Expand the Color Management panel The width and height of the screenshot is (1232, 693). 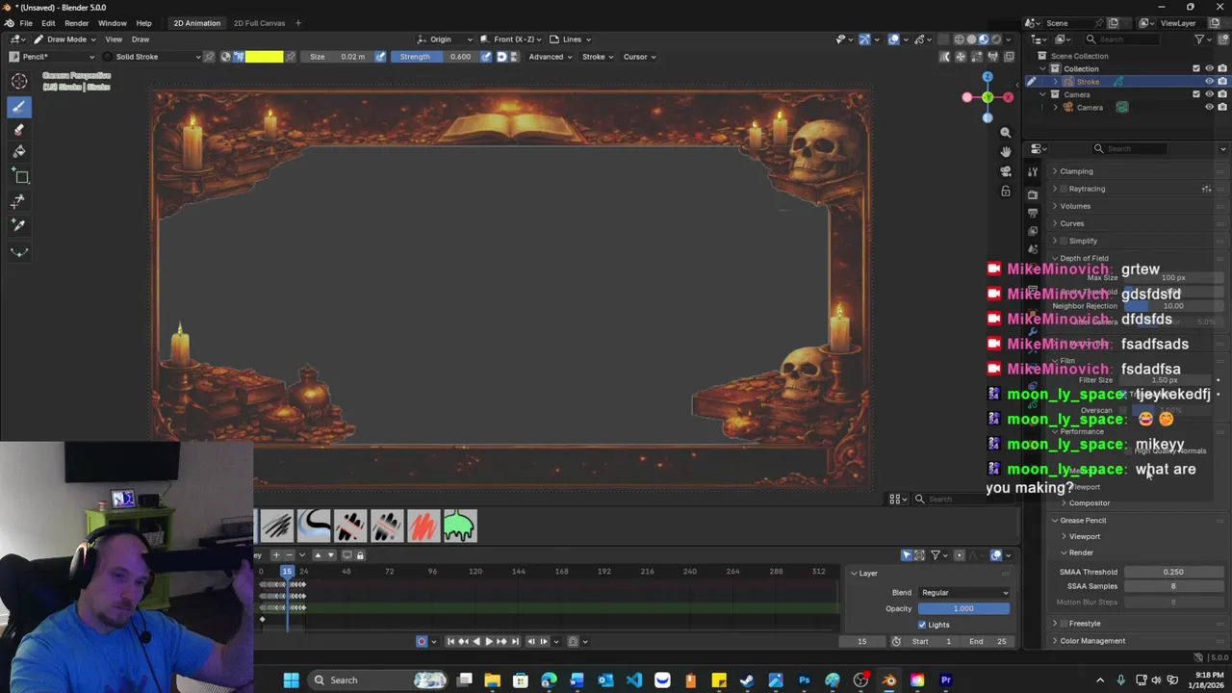point(1092,641)
